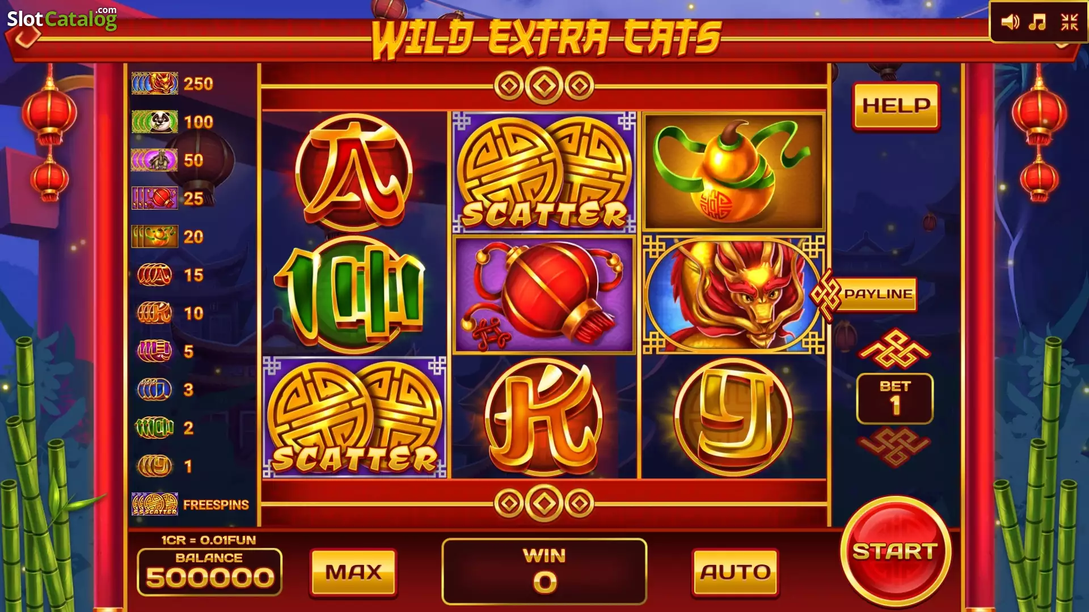Set maximum bet with MAX button

click(353, 572)
